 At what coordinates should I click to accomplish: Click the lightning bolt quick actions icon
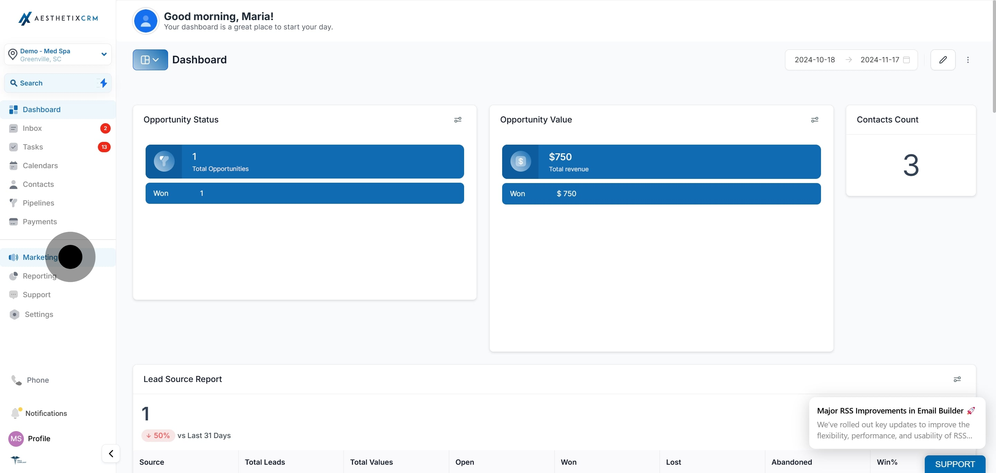coord(103,83)
